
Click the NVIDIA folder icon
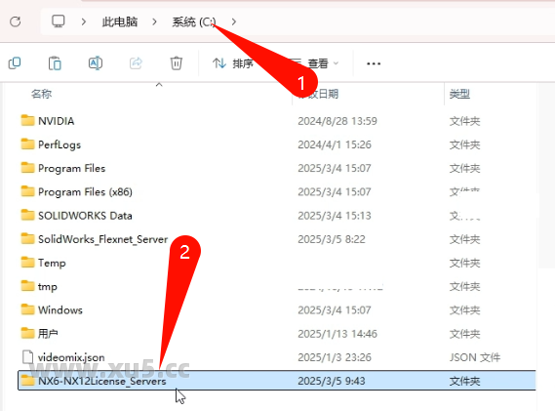(x=27, y=120)
